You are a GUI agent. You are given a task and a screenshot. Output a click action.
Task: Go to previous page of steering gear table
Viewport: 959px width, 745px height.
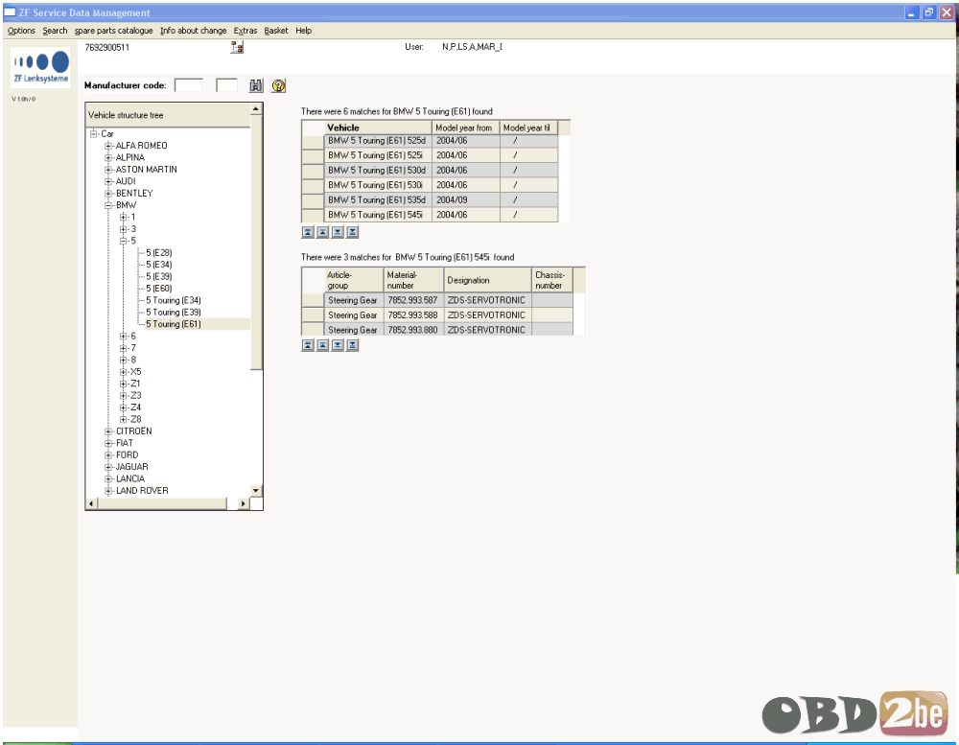tap(322, 345)
